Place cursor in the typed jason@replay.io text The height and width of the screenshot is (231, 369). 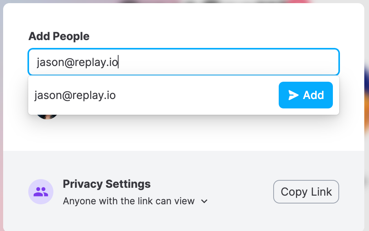pyautogui.click(x=77, y=62)
